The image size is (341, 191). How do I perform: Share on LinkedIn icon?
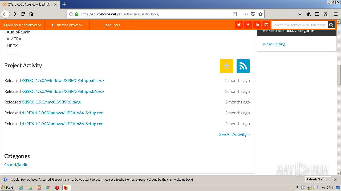(257, 25)
